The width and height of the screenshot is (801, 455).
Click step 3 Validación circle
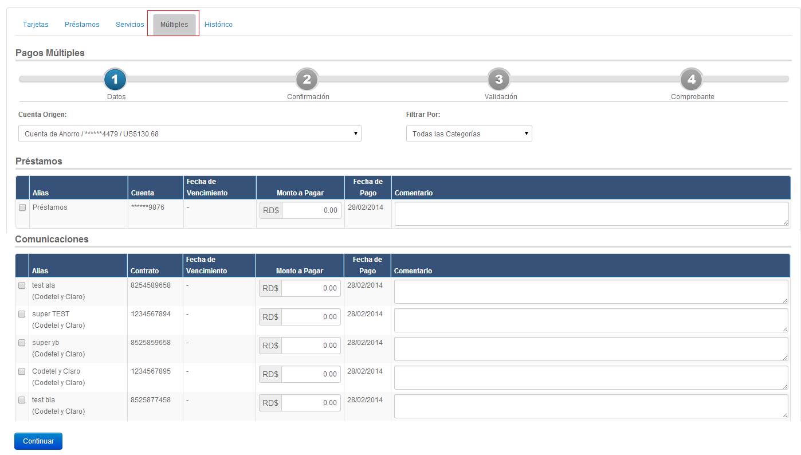click(499, 79)
